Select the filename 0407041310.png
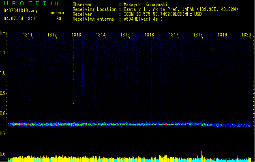Image resolution: width=255 pixels, height=162 pixels. coord(21,11)
